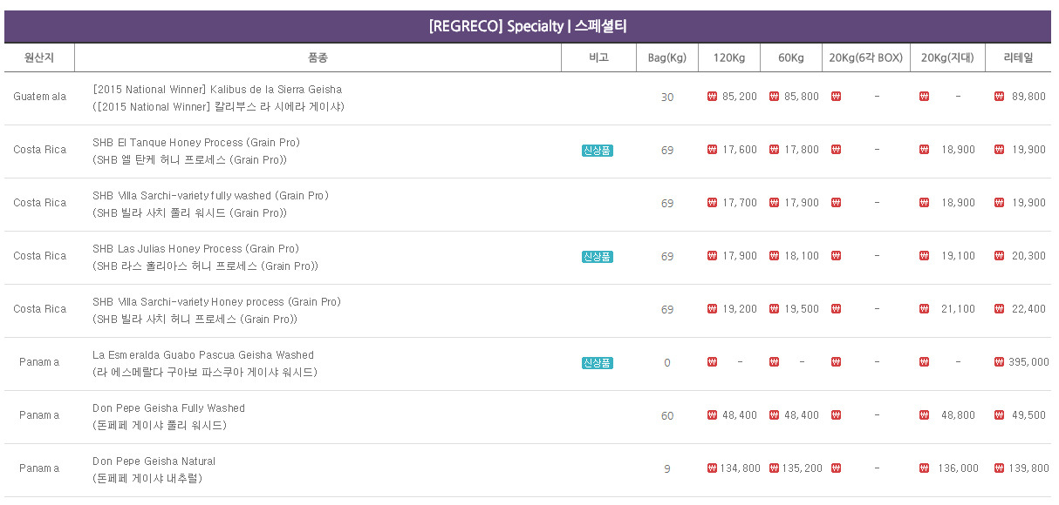Click the [REGRECO] Specialty title bar text

528,26
